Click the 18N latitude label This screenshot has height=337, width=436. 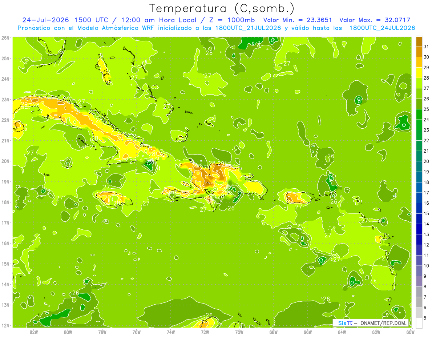(5, 202)
